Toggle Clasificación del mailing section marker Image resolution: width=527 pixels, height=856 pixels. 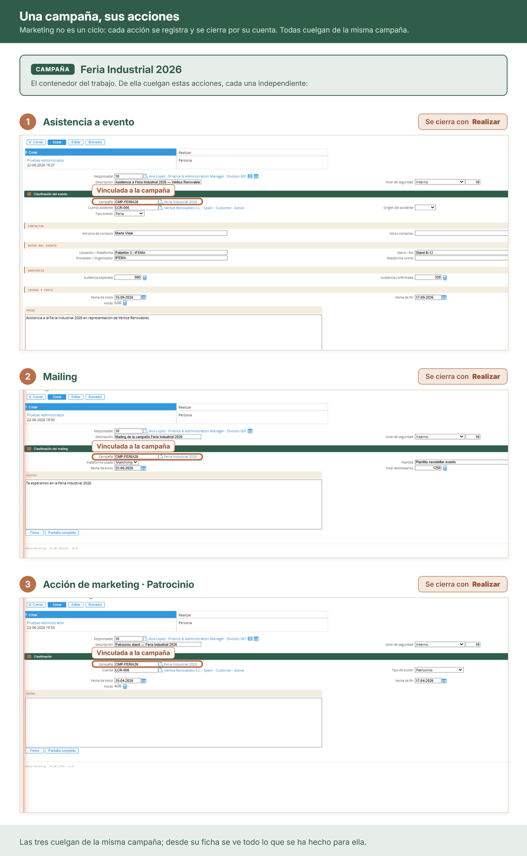tap(29, 449)
